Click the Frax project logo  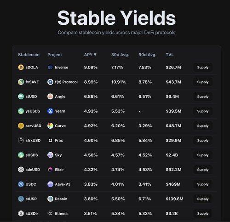tap(50, 140)
